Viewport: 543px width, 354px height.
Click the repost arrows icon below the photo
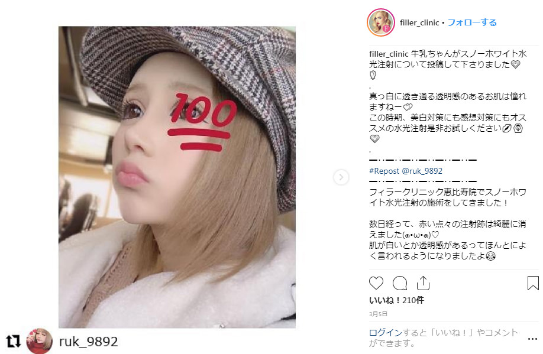pos(13,341)
